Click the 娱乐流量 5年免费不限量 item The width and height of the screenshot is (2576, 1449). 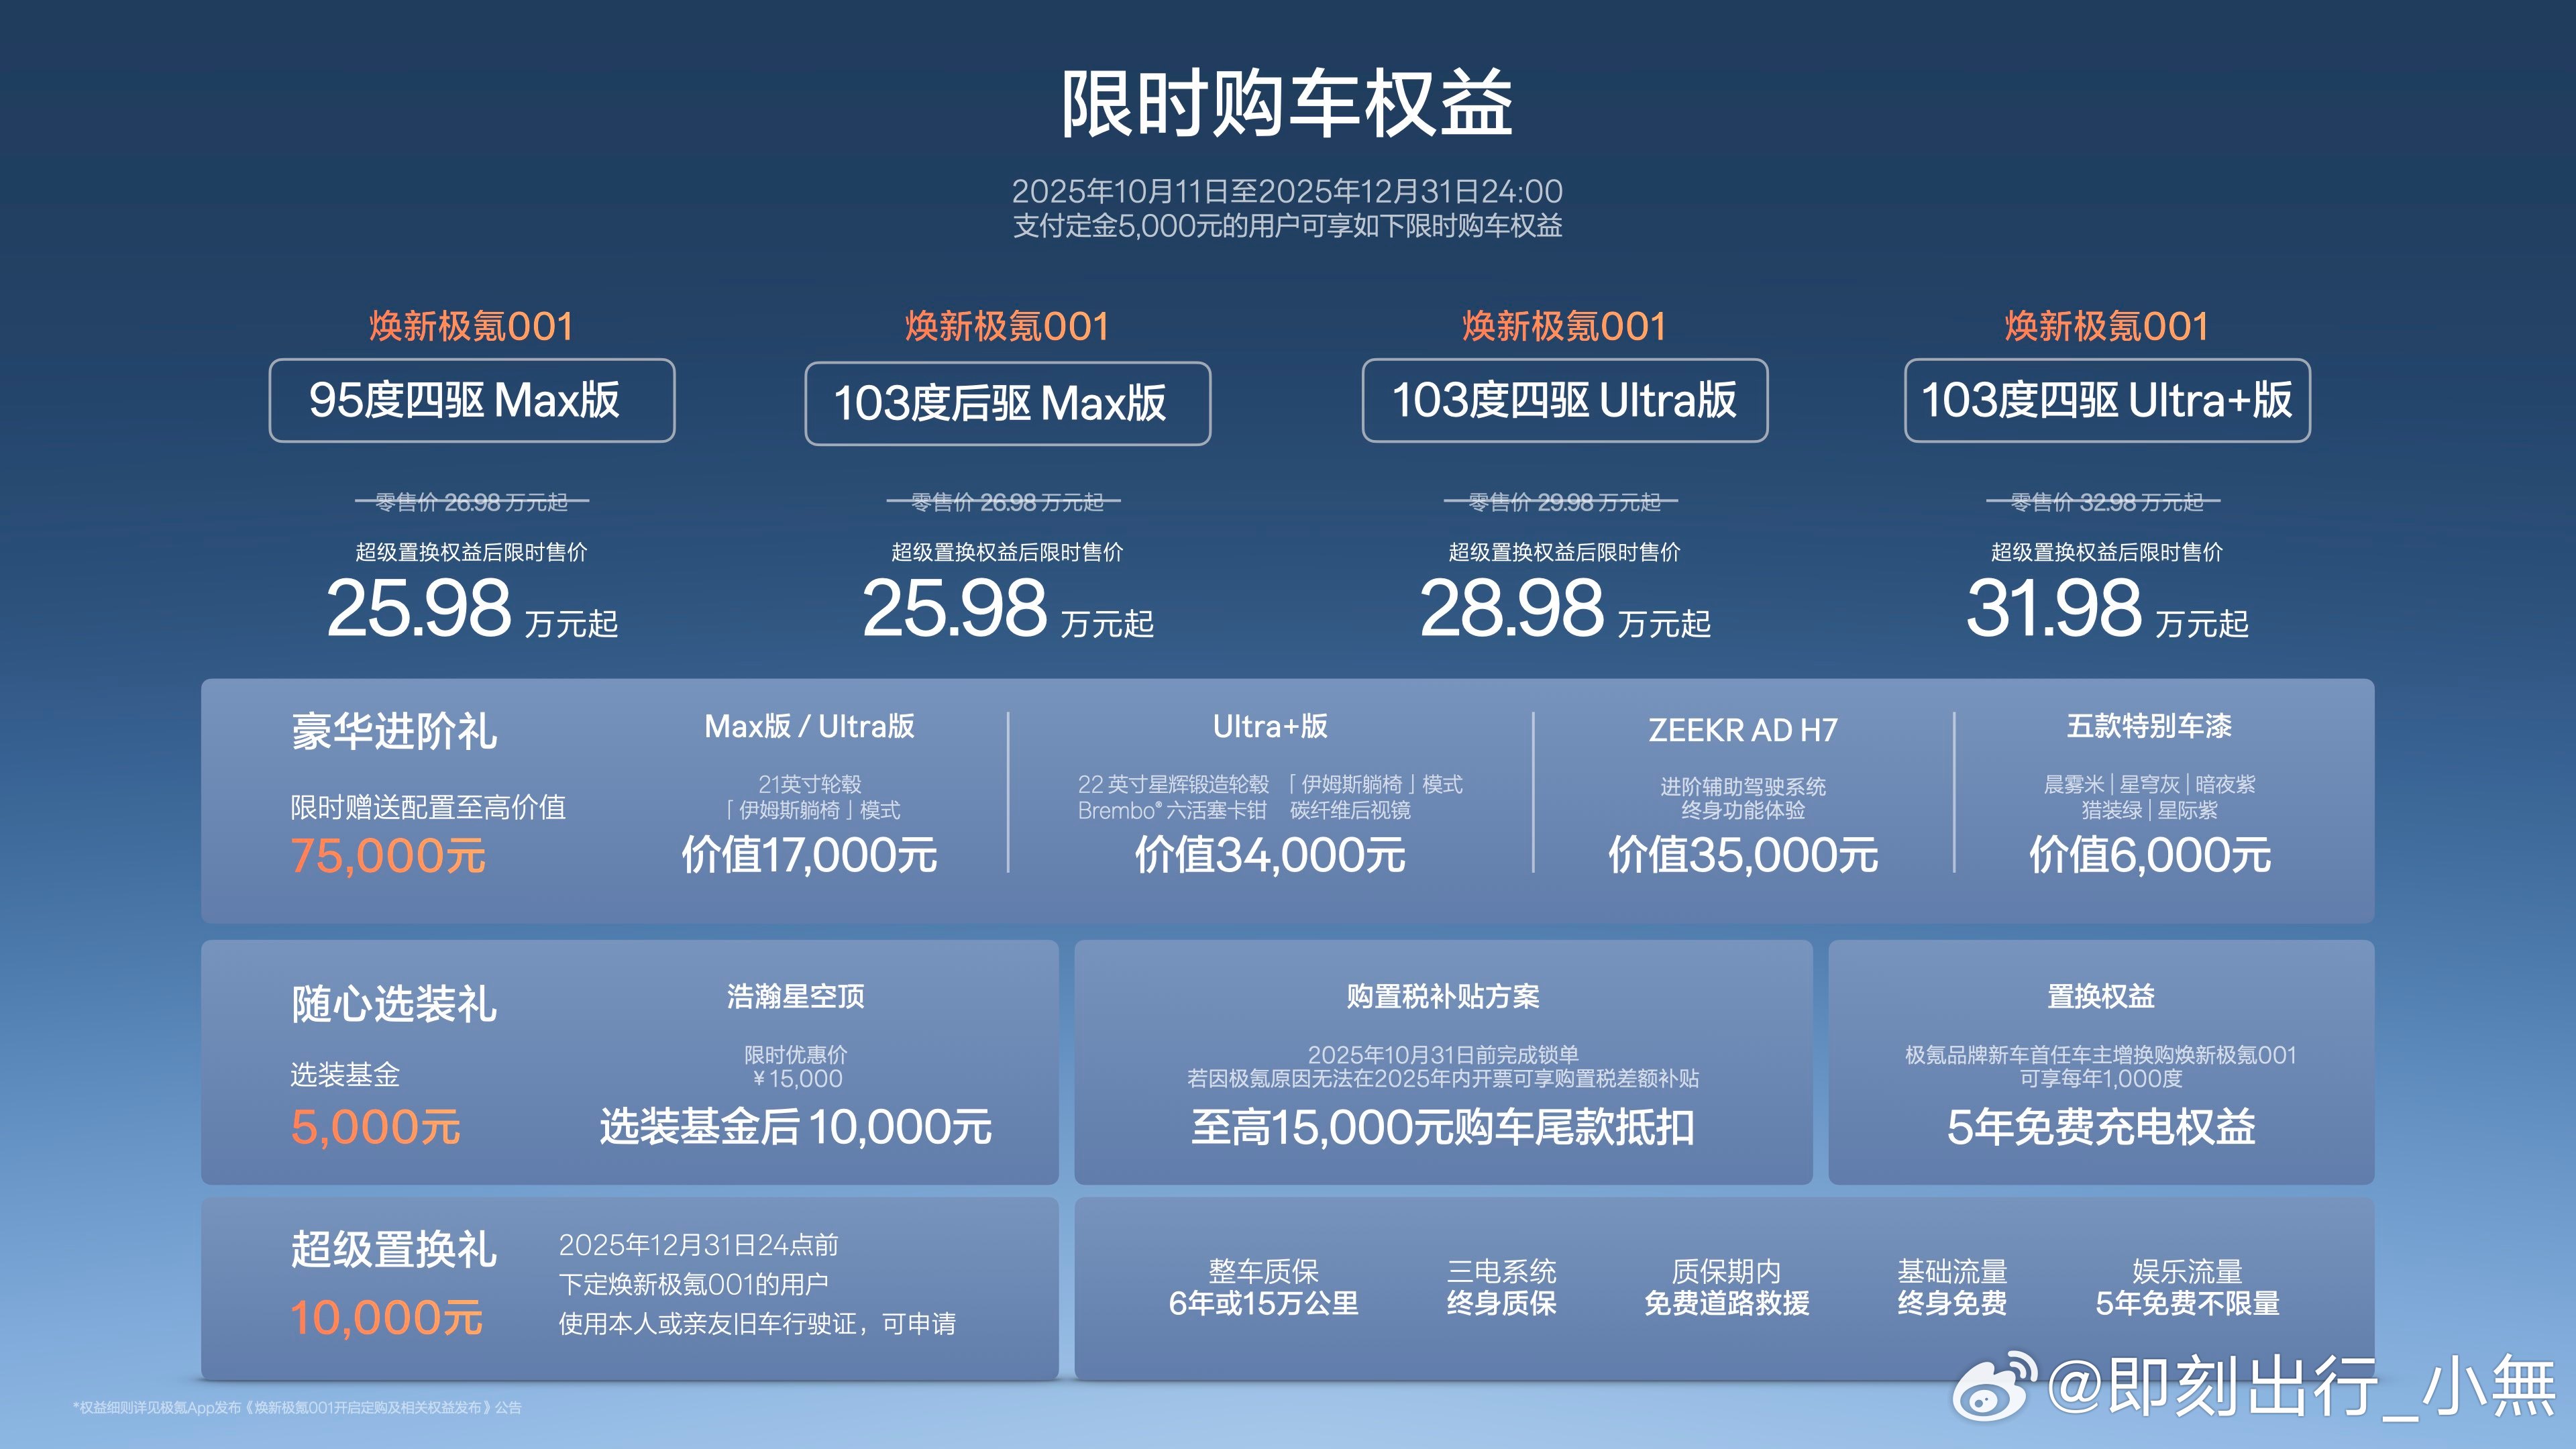pos(2187,1287)
